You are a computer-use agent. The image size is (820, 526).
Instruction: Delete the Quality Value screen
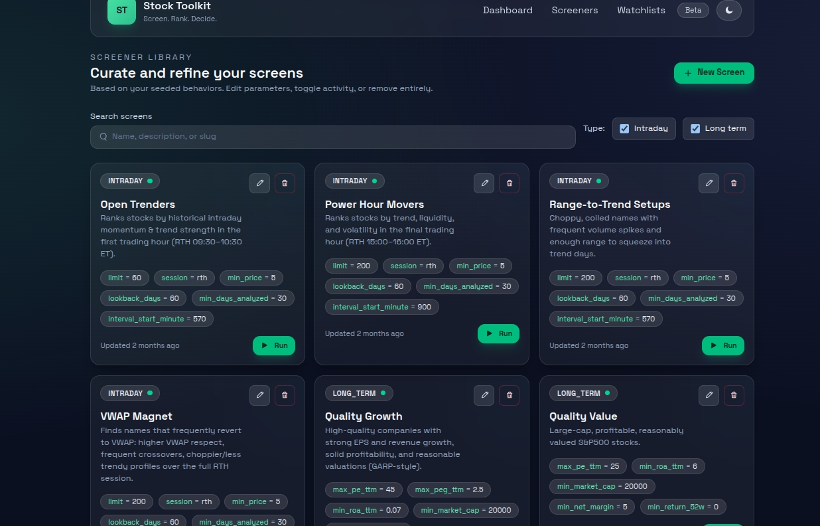[x=734, y=395]
